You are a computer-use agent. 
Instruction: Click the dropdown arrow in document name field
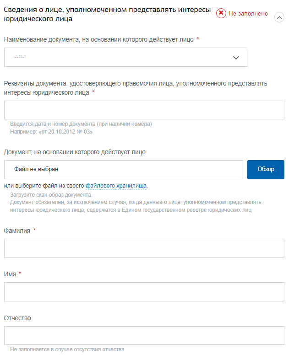pos(236,58)
